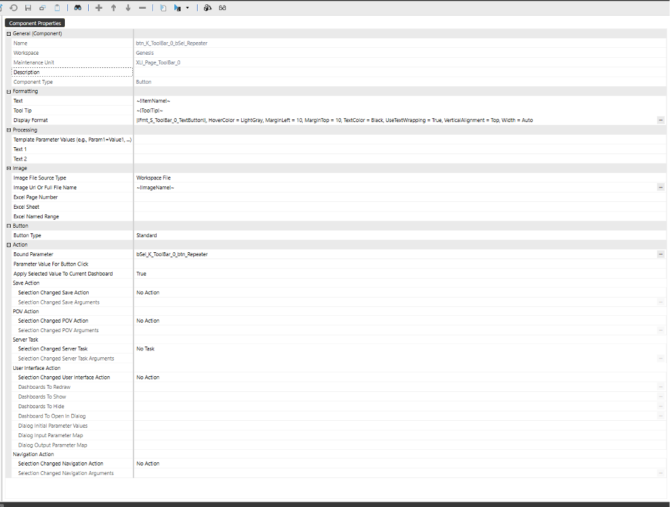Click the binoculars-with-objects toolbar icon
This screenshot has width=671, height=507.
[208, 8]
